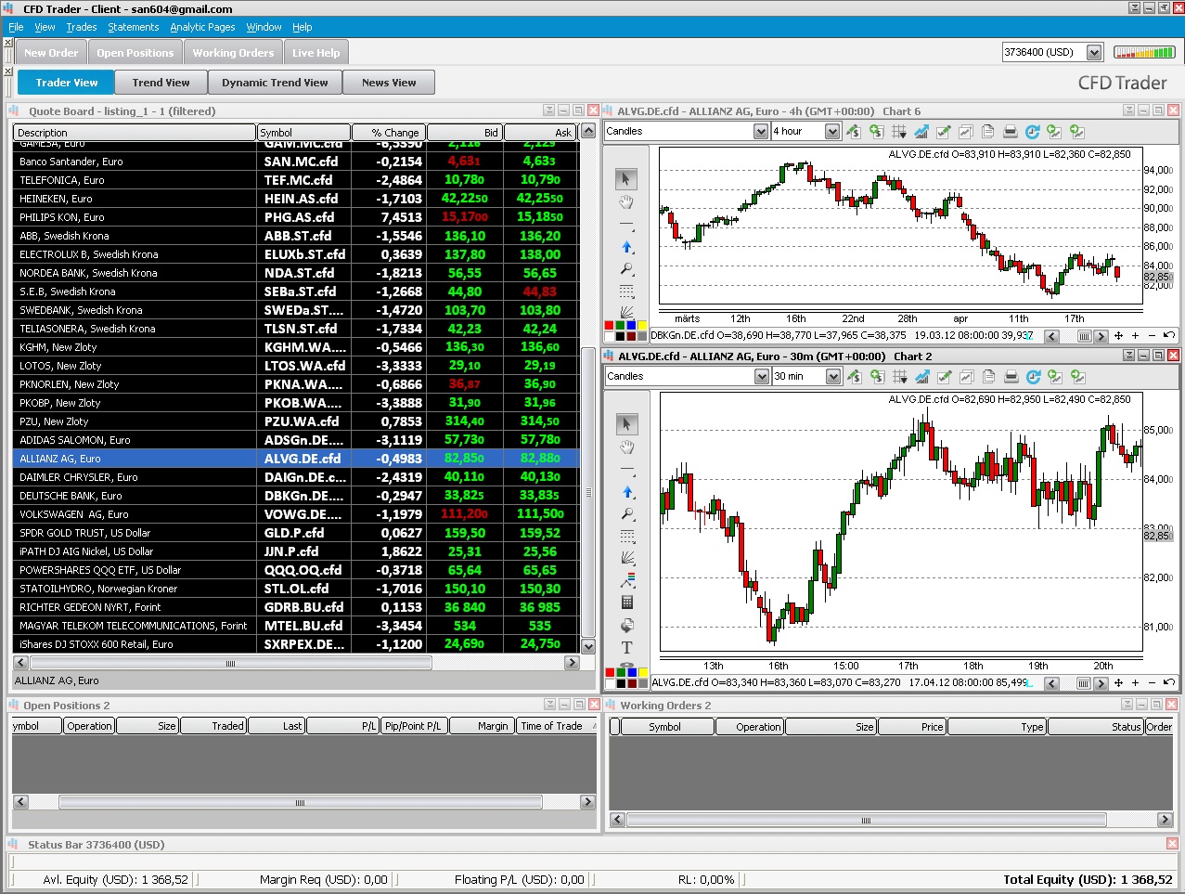
Task: Click the Working Orders button
Action: click(233, 53)
